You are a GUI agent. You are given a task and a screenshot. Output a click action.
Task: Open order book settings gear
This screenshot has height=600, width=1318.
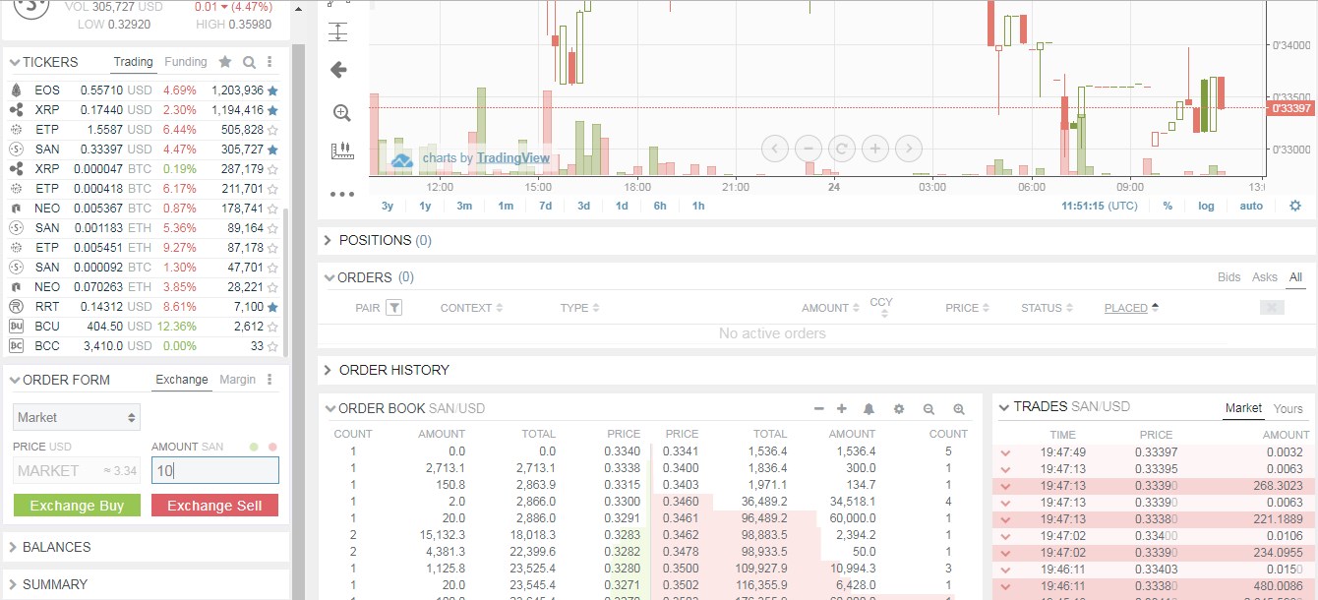click(x=898, y=407)
